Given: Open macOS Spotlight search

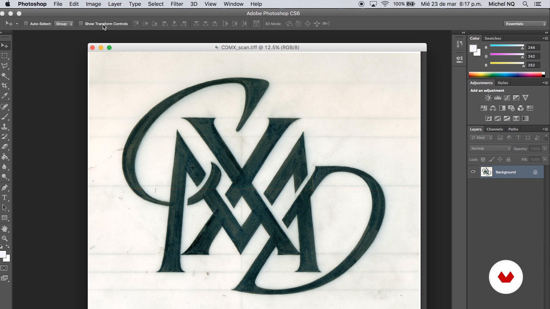Looking at the screenshot, I should point(525,4).
